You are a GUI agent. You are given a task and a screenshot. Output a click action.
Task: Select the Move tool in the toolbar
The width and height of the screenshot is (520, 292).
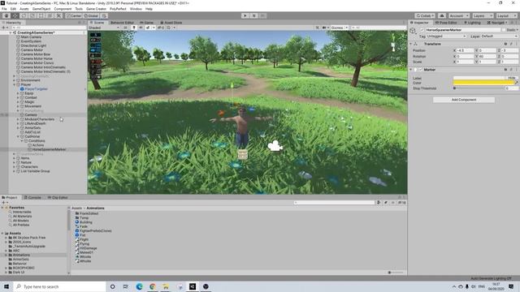(x=15, y=15)
